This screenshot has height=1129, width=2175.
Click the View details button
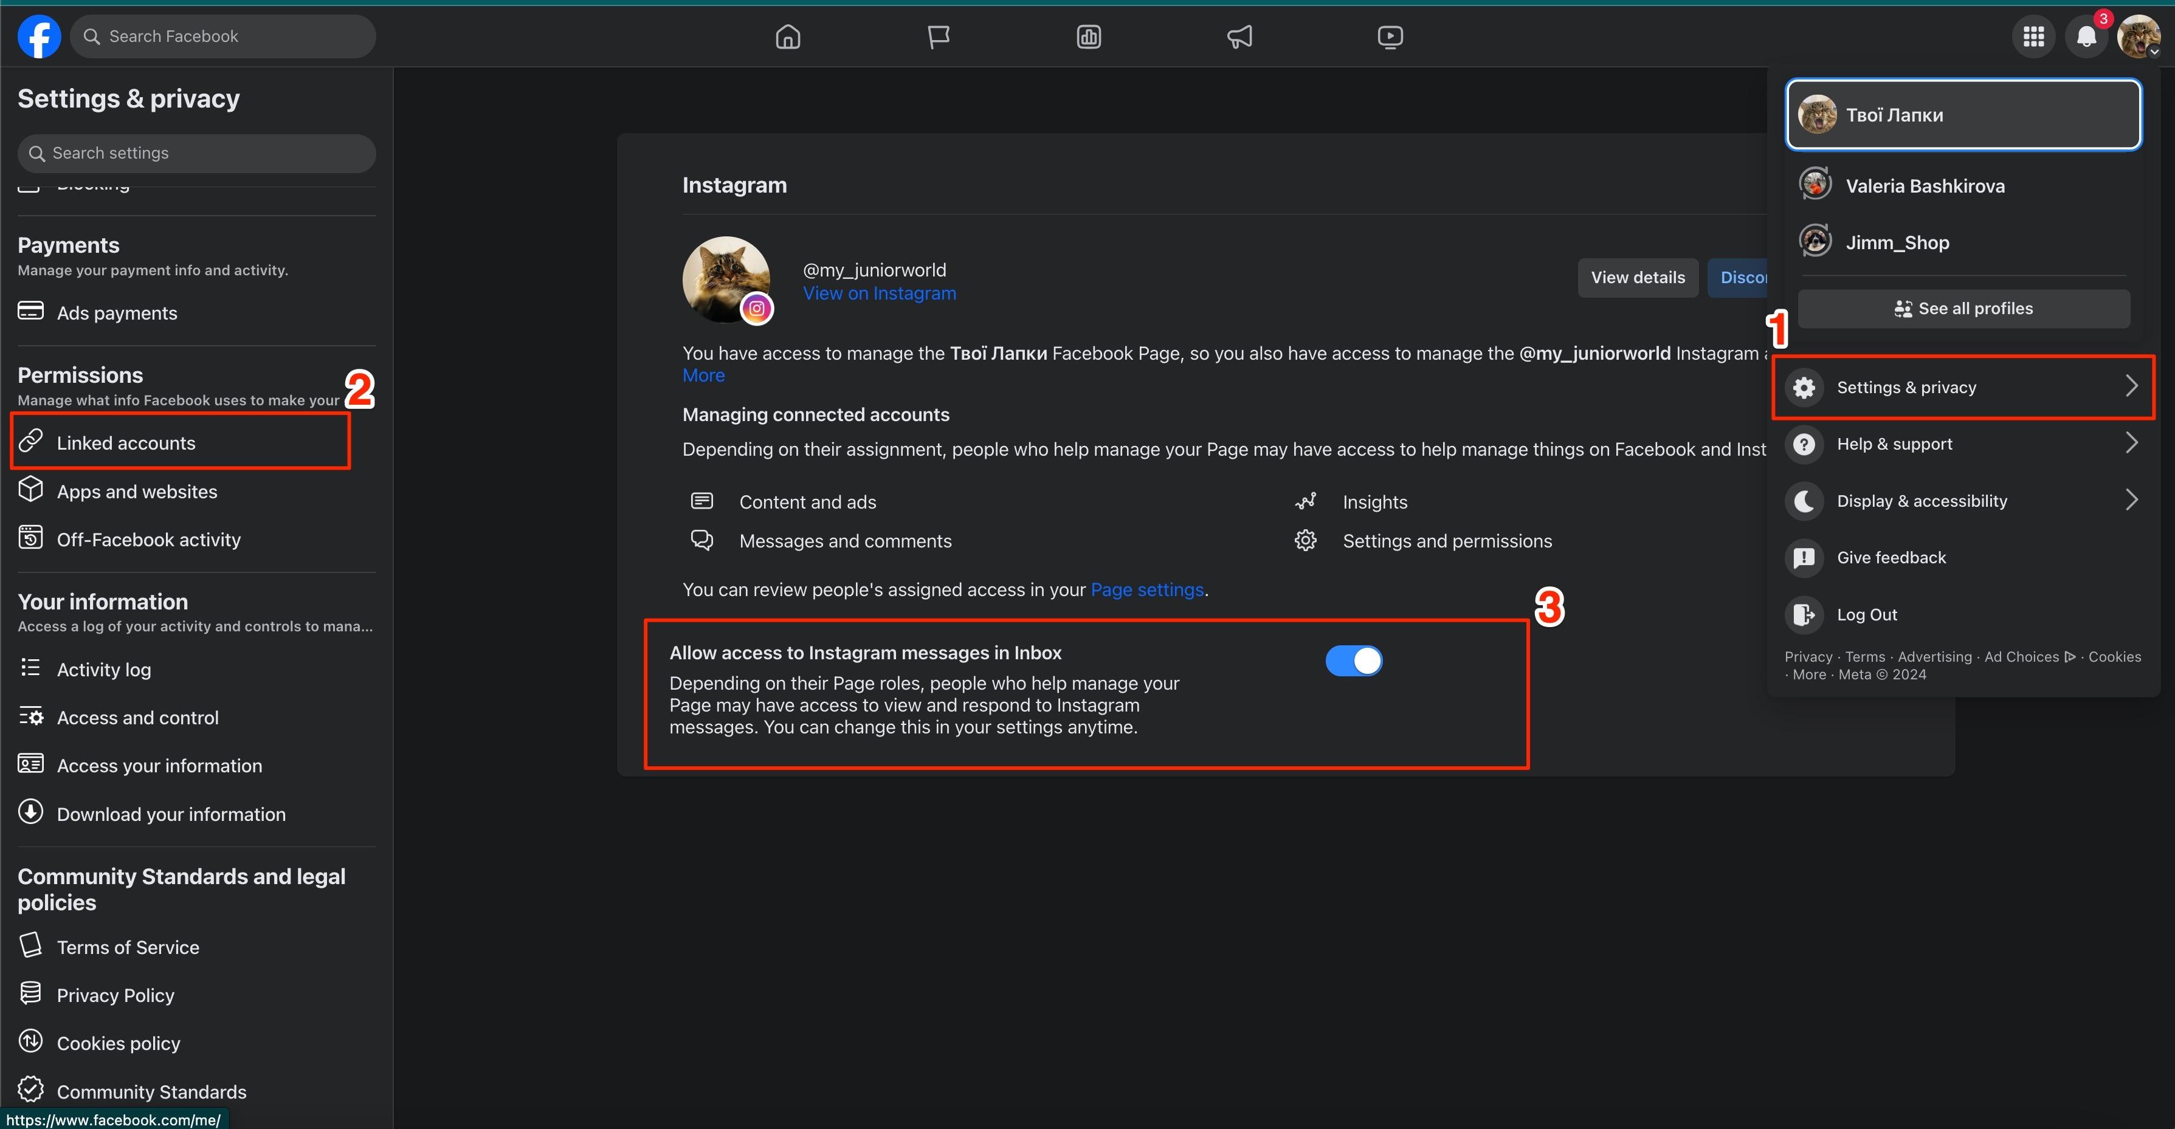1637,278
